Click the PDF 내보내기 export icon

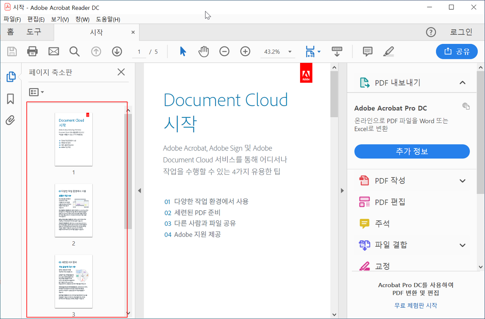[365, 83]
